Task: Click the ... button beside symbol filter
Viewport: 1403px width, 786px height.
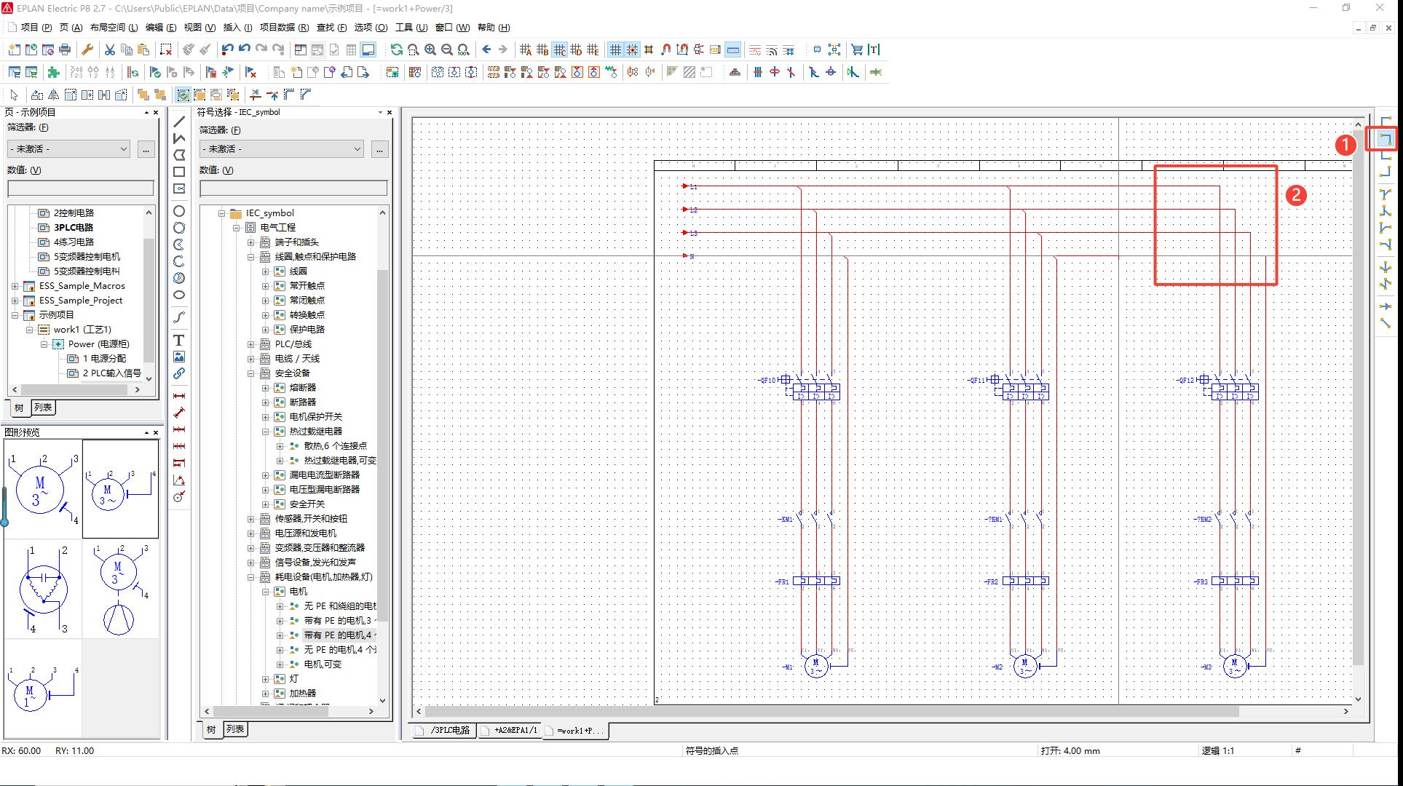Action: (379, 148)
